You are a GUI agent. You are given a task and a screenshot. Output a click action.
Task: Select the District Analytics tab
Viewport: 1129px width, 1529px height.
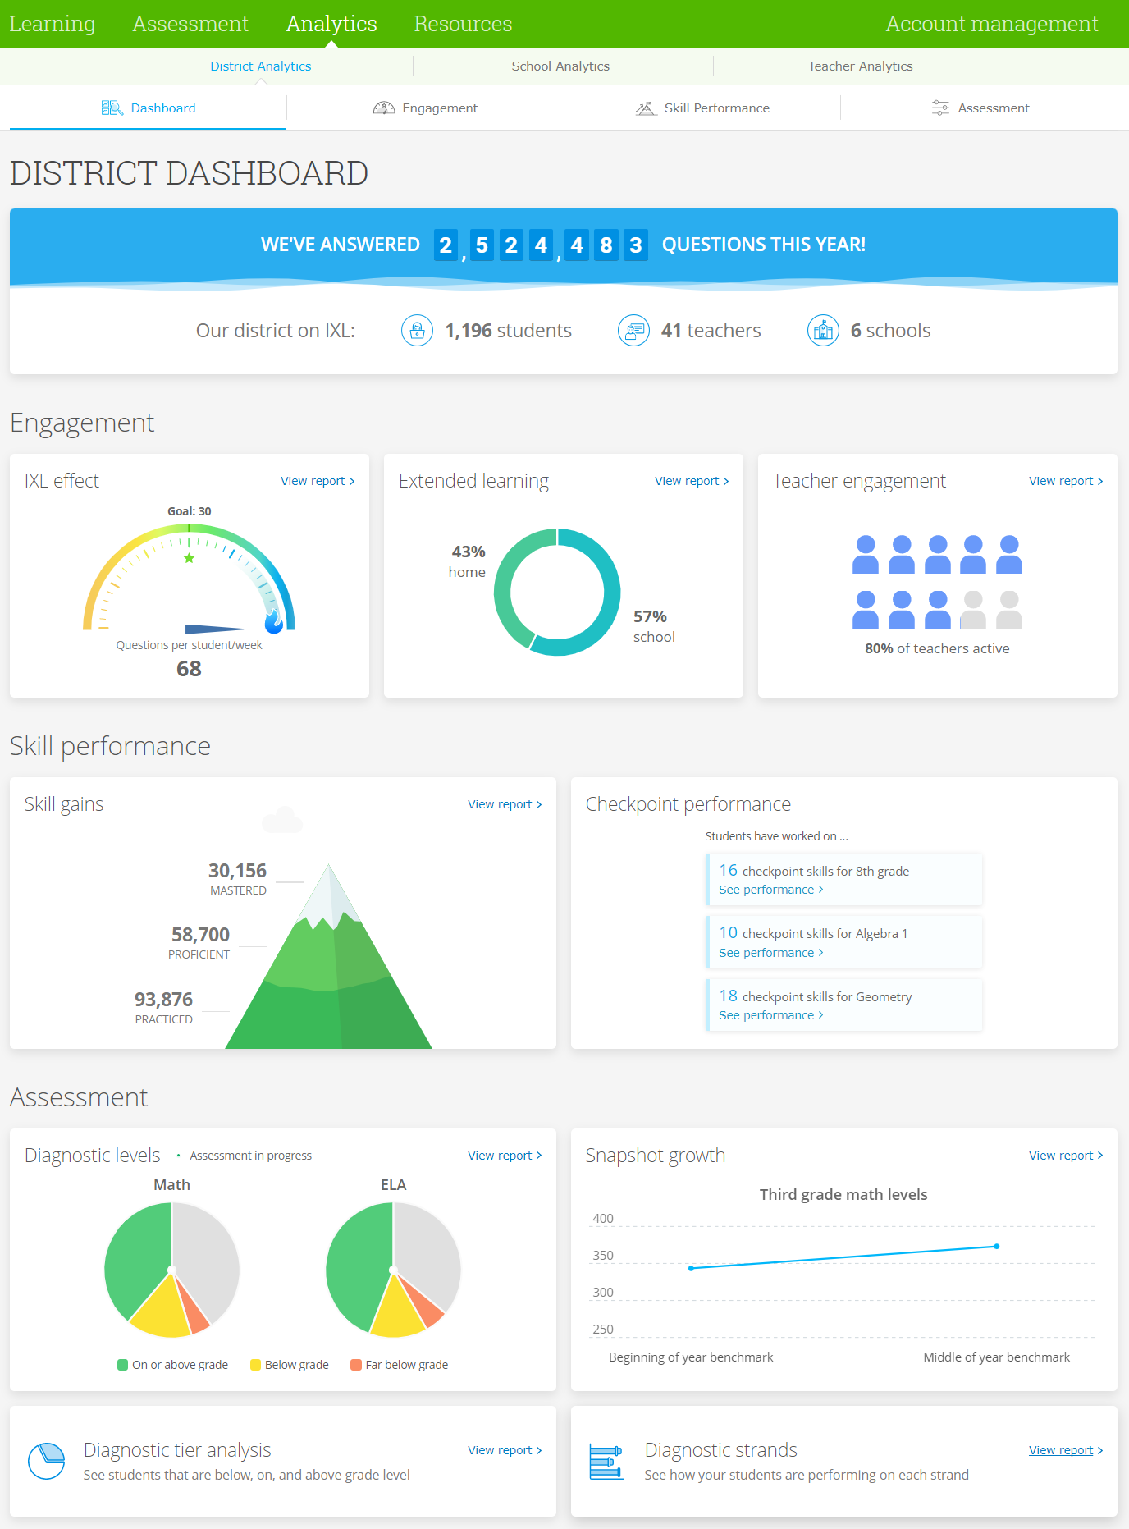[x=261, y=66]
